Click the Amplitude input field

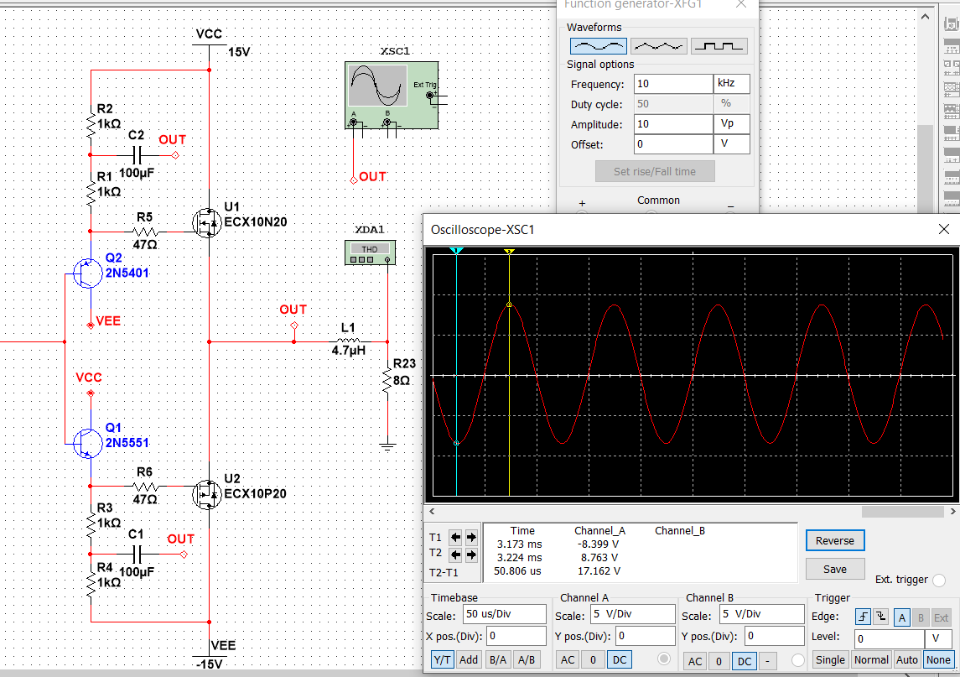[x=673, y=124]
